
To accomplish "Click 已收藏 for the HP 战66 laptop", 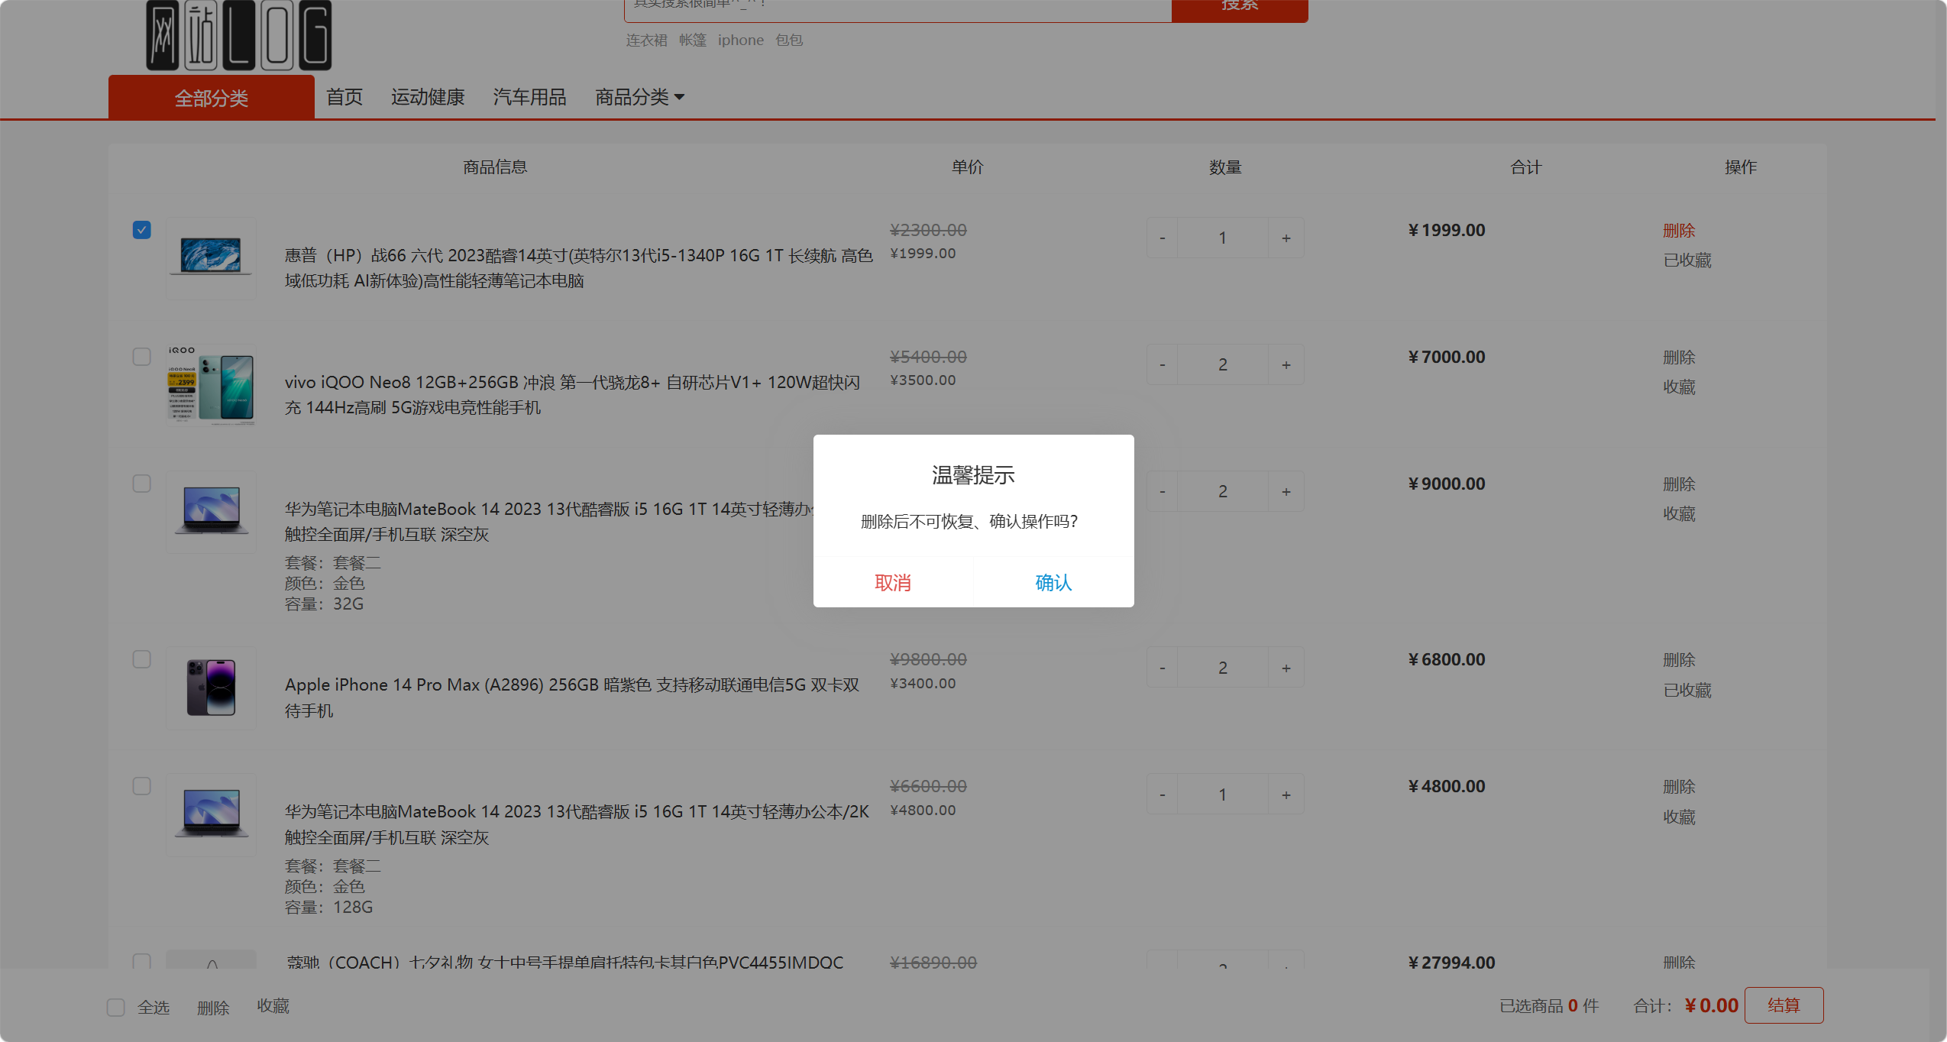I will pyautogui.click(x=1687, y=260).
